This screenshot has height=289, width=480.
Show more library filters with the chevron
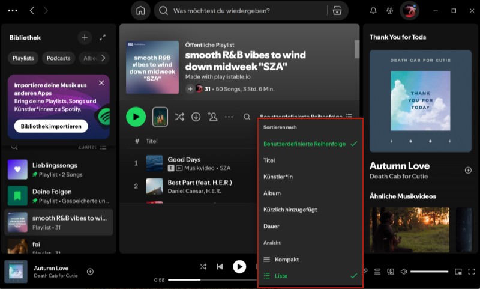click(103, 58)
